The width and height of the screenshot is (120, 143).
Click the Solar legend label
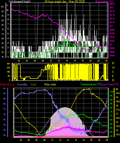[33, 84]
